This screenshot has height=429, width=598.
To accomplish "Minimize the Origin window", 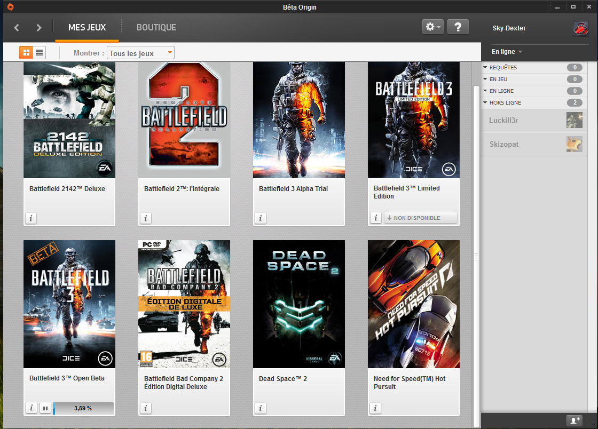I will [x=557, y=7].
